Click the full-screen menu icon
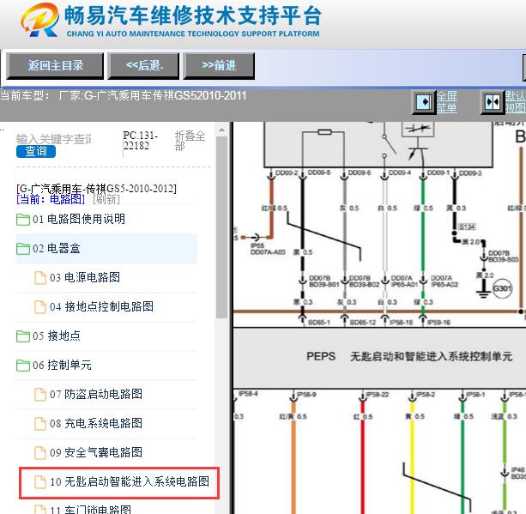 click(424, 101)
